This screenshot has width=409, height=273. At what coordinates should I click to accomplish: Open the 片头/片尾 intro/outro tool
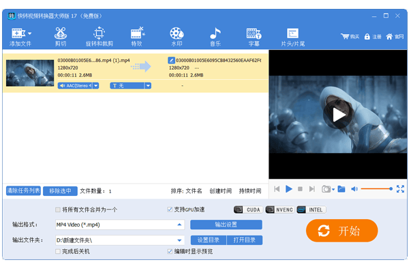tap(292, 37)
